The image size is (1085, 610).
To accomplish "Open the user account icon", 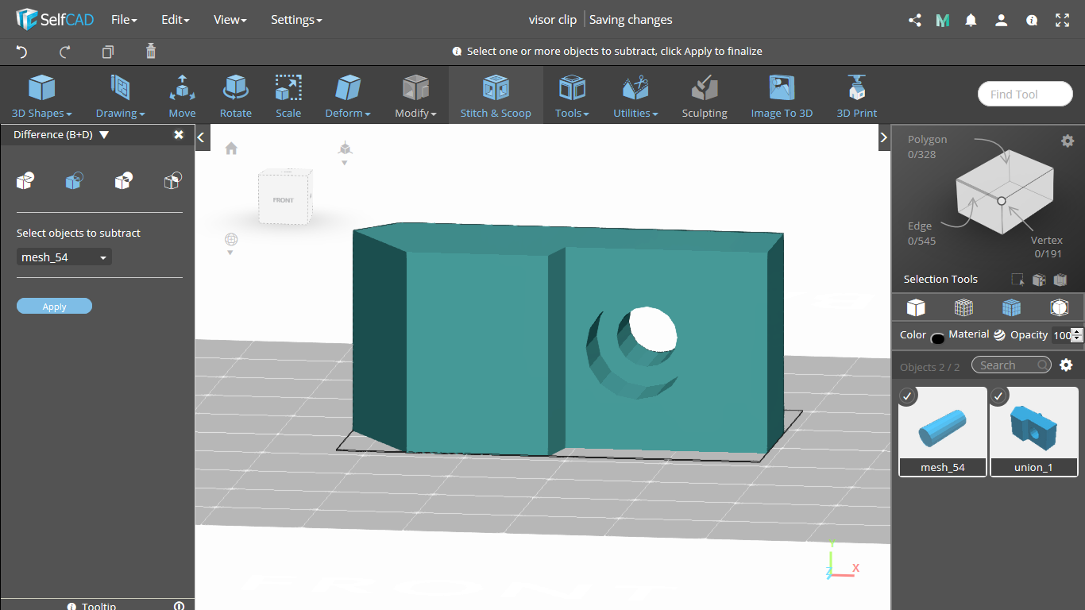I will click(1002, 21).
